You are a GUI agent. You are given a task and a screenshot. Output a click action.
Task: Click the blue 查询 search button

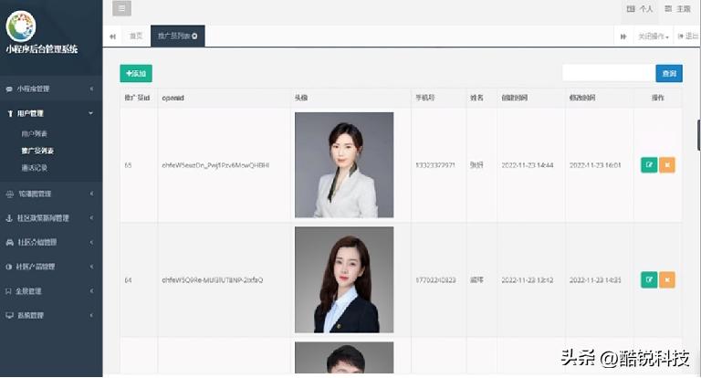(669, 73)
